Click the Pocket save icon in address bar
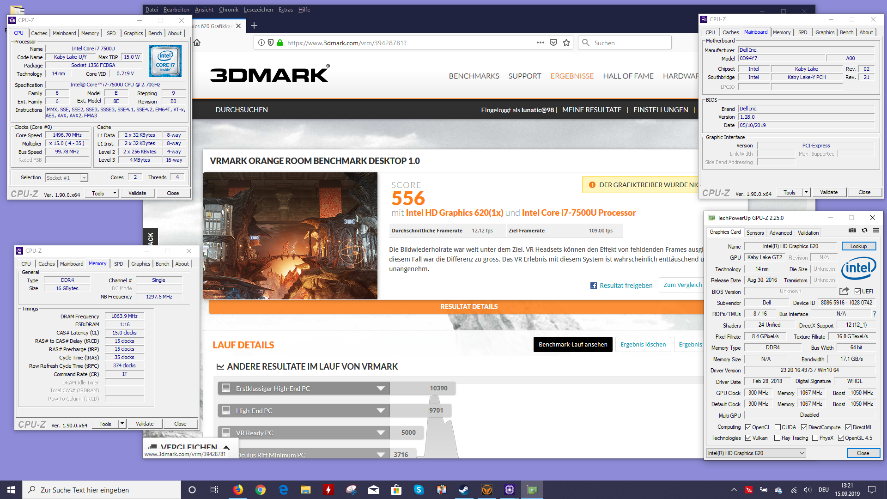Screen dimensions: 887x499 point(553,43)
